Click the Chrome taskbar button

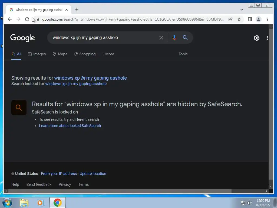click(x=58, y=203)
